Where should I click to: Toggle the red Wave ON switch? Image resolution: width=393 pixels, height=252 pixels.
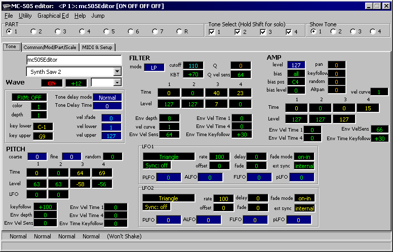52,83
